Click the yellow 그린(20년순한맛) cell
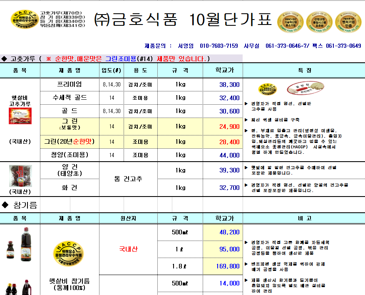The image size is (365, 295). 70,142
